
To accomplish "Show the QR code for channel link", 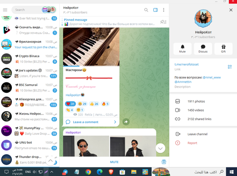I will coord(230,67).
